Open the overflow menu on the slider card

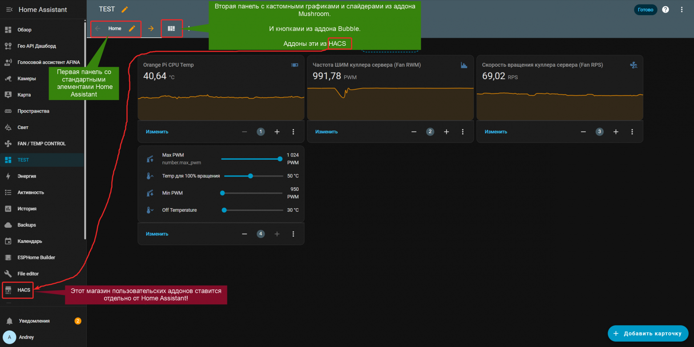coord(293,234)
